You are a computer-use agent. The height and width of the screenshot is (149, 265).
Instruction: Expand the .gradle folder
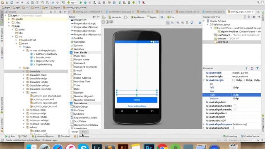(x=9, y=19)
